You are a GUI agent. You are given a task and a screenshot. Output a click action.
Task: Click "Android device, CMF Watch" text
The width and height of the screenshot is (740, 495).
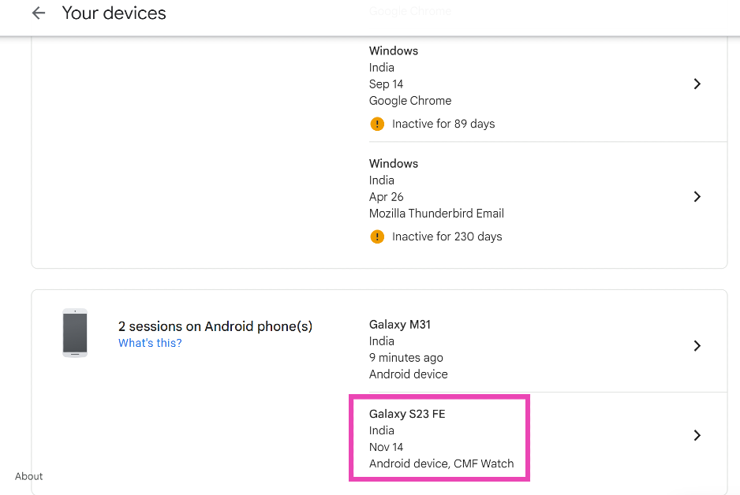coord(441,463)
